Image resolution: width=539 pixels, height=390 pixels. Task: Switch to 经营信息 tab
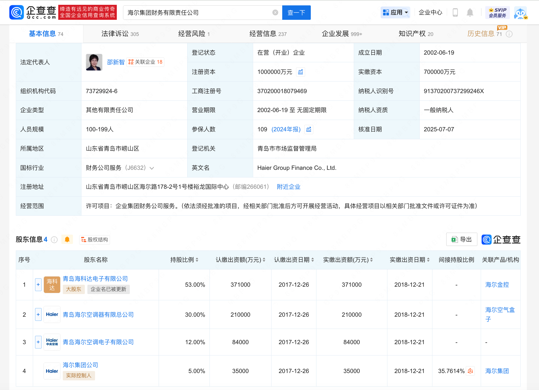click(268, 34)
